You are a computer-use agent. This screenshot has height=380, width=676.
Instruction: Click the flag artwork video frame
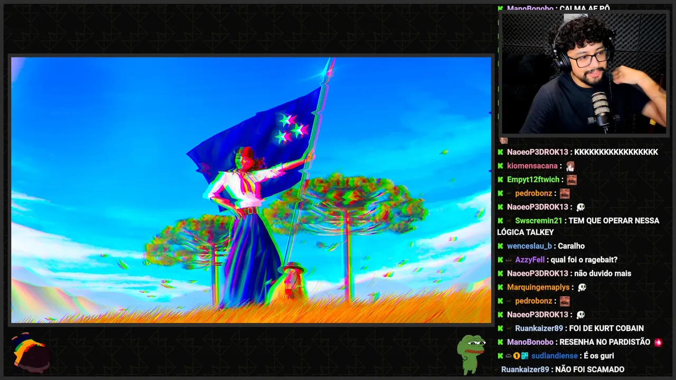click(251, 190)
